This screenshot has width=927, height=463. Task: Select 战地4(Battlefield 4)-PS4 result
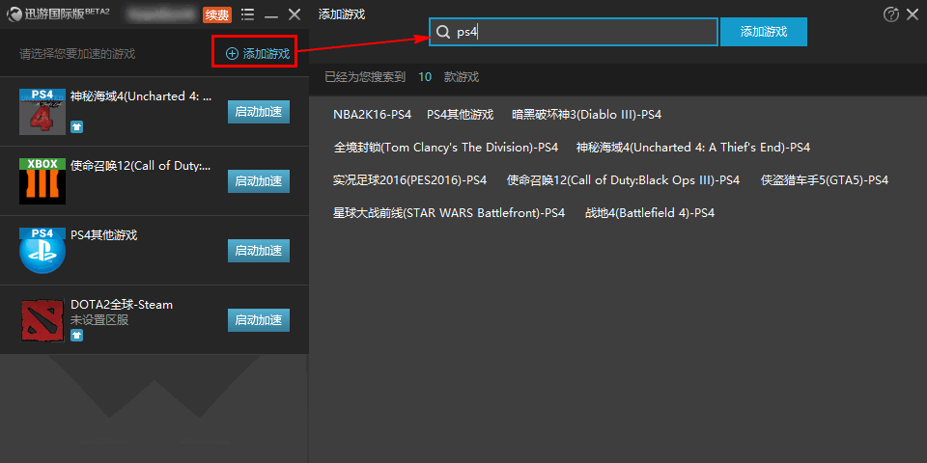(x=650, y=212)
